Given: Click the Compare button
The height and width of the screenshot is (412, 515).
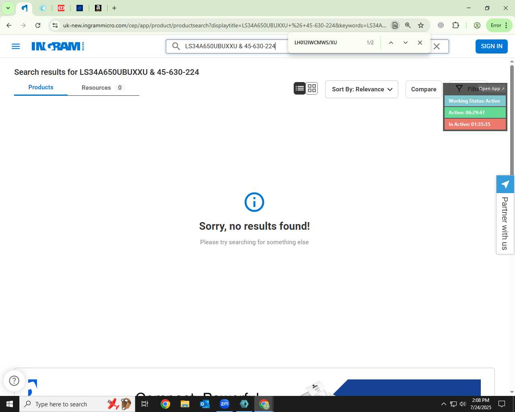Looking at the screenshot, I should 424,89.
